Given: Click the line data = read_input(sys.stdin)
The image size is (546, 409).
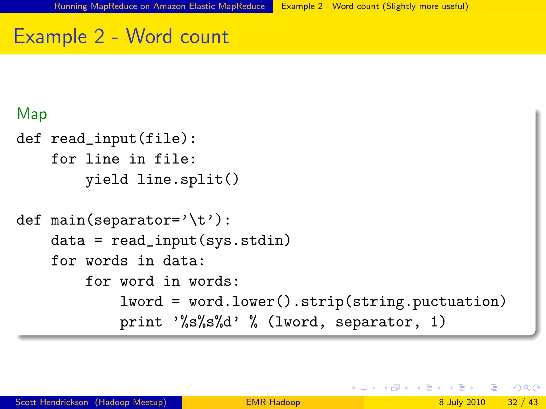Looking at the screenshot, I should click(171, 241).
